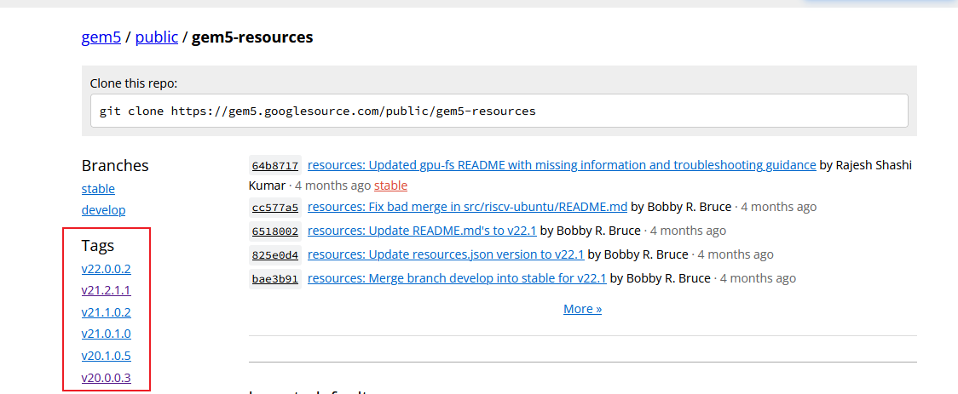
Task: Open tag v21.1.0.2
Action: click(x=106, y=312)
